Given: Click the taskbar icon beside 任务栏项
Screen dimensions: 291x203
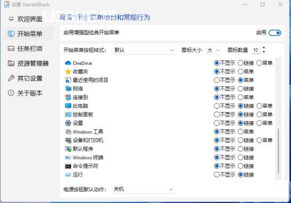Looking at the screenshot, I should pos(11,49).
